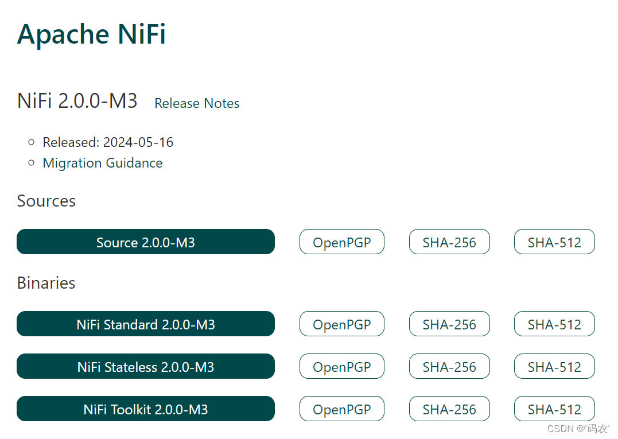
Task: Click the Sources section heading
Action: 46,201
